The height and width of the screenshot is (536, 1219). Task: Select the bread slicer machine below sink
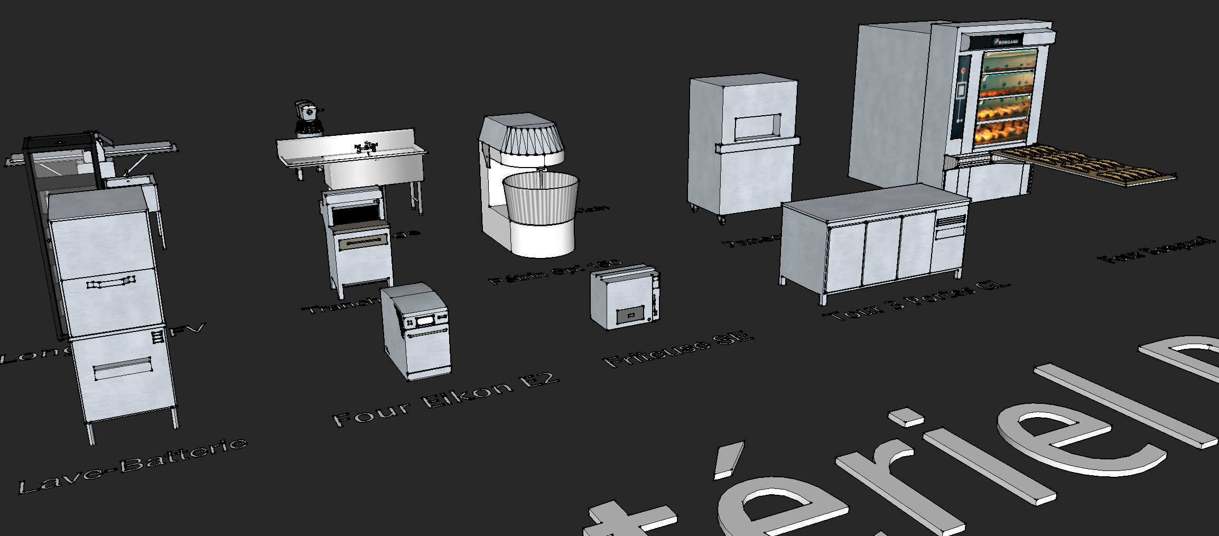pyautogui.click(x=359, y=238)
